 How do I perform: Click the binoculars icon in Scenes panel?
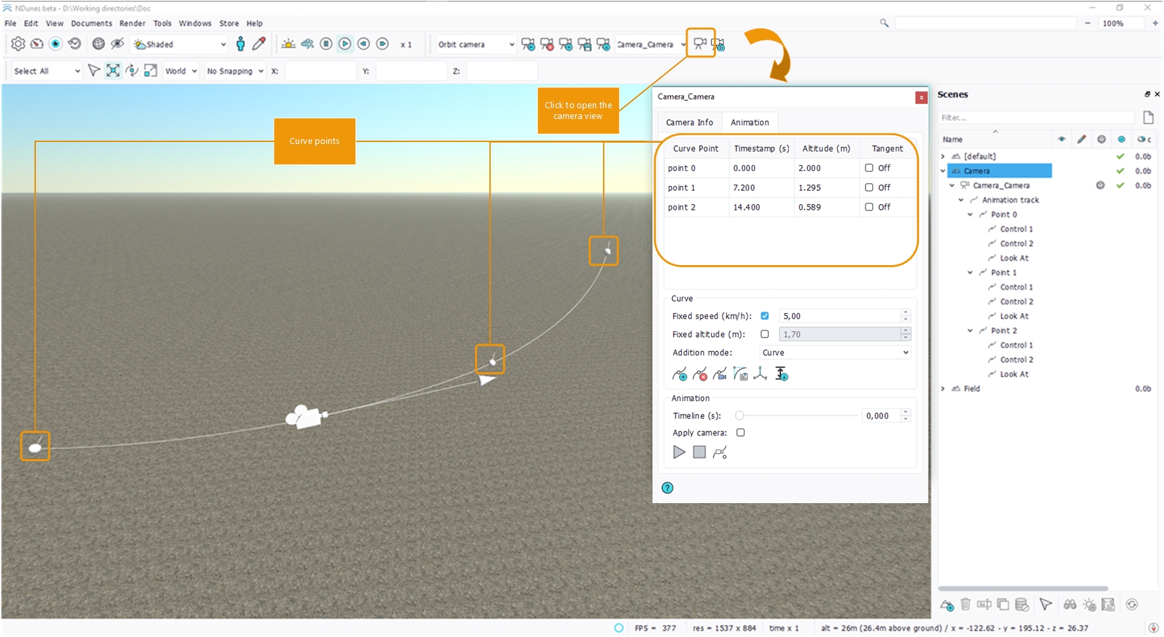tap(1070, 605)
